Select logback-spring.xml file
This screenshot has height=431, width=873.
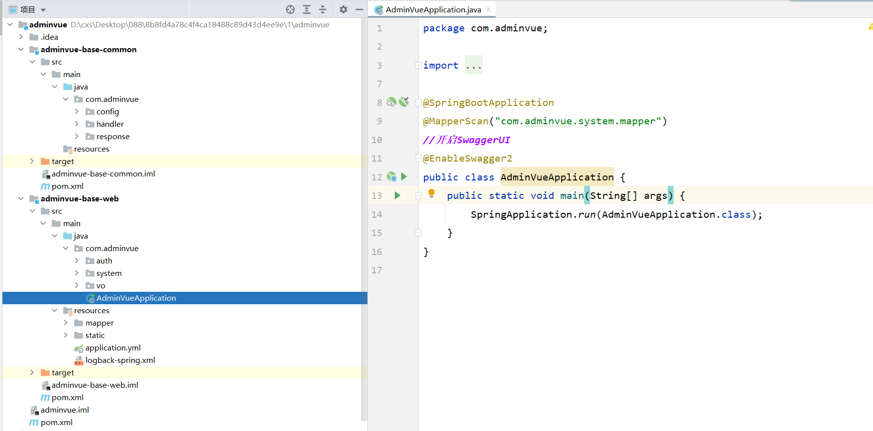tap(120, 360)
